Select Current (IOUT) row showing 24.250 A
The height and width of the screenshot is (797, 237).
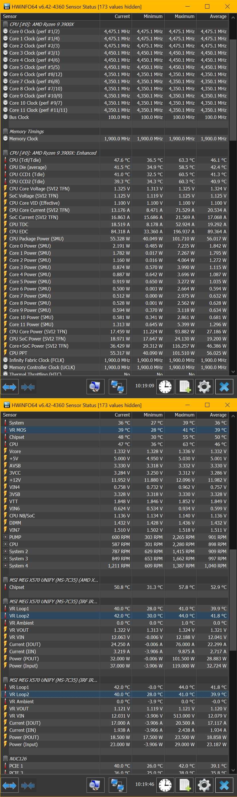coord(115,644)
